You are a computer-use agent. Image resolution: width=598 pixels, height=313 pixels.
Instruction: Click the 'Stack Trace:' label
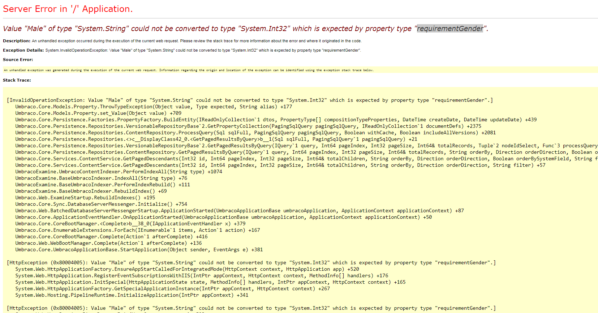click(17, 81)
